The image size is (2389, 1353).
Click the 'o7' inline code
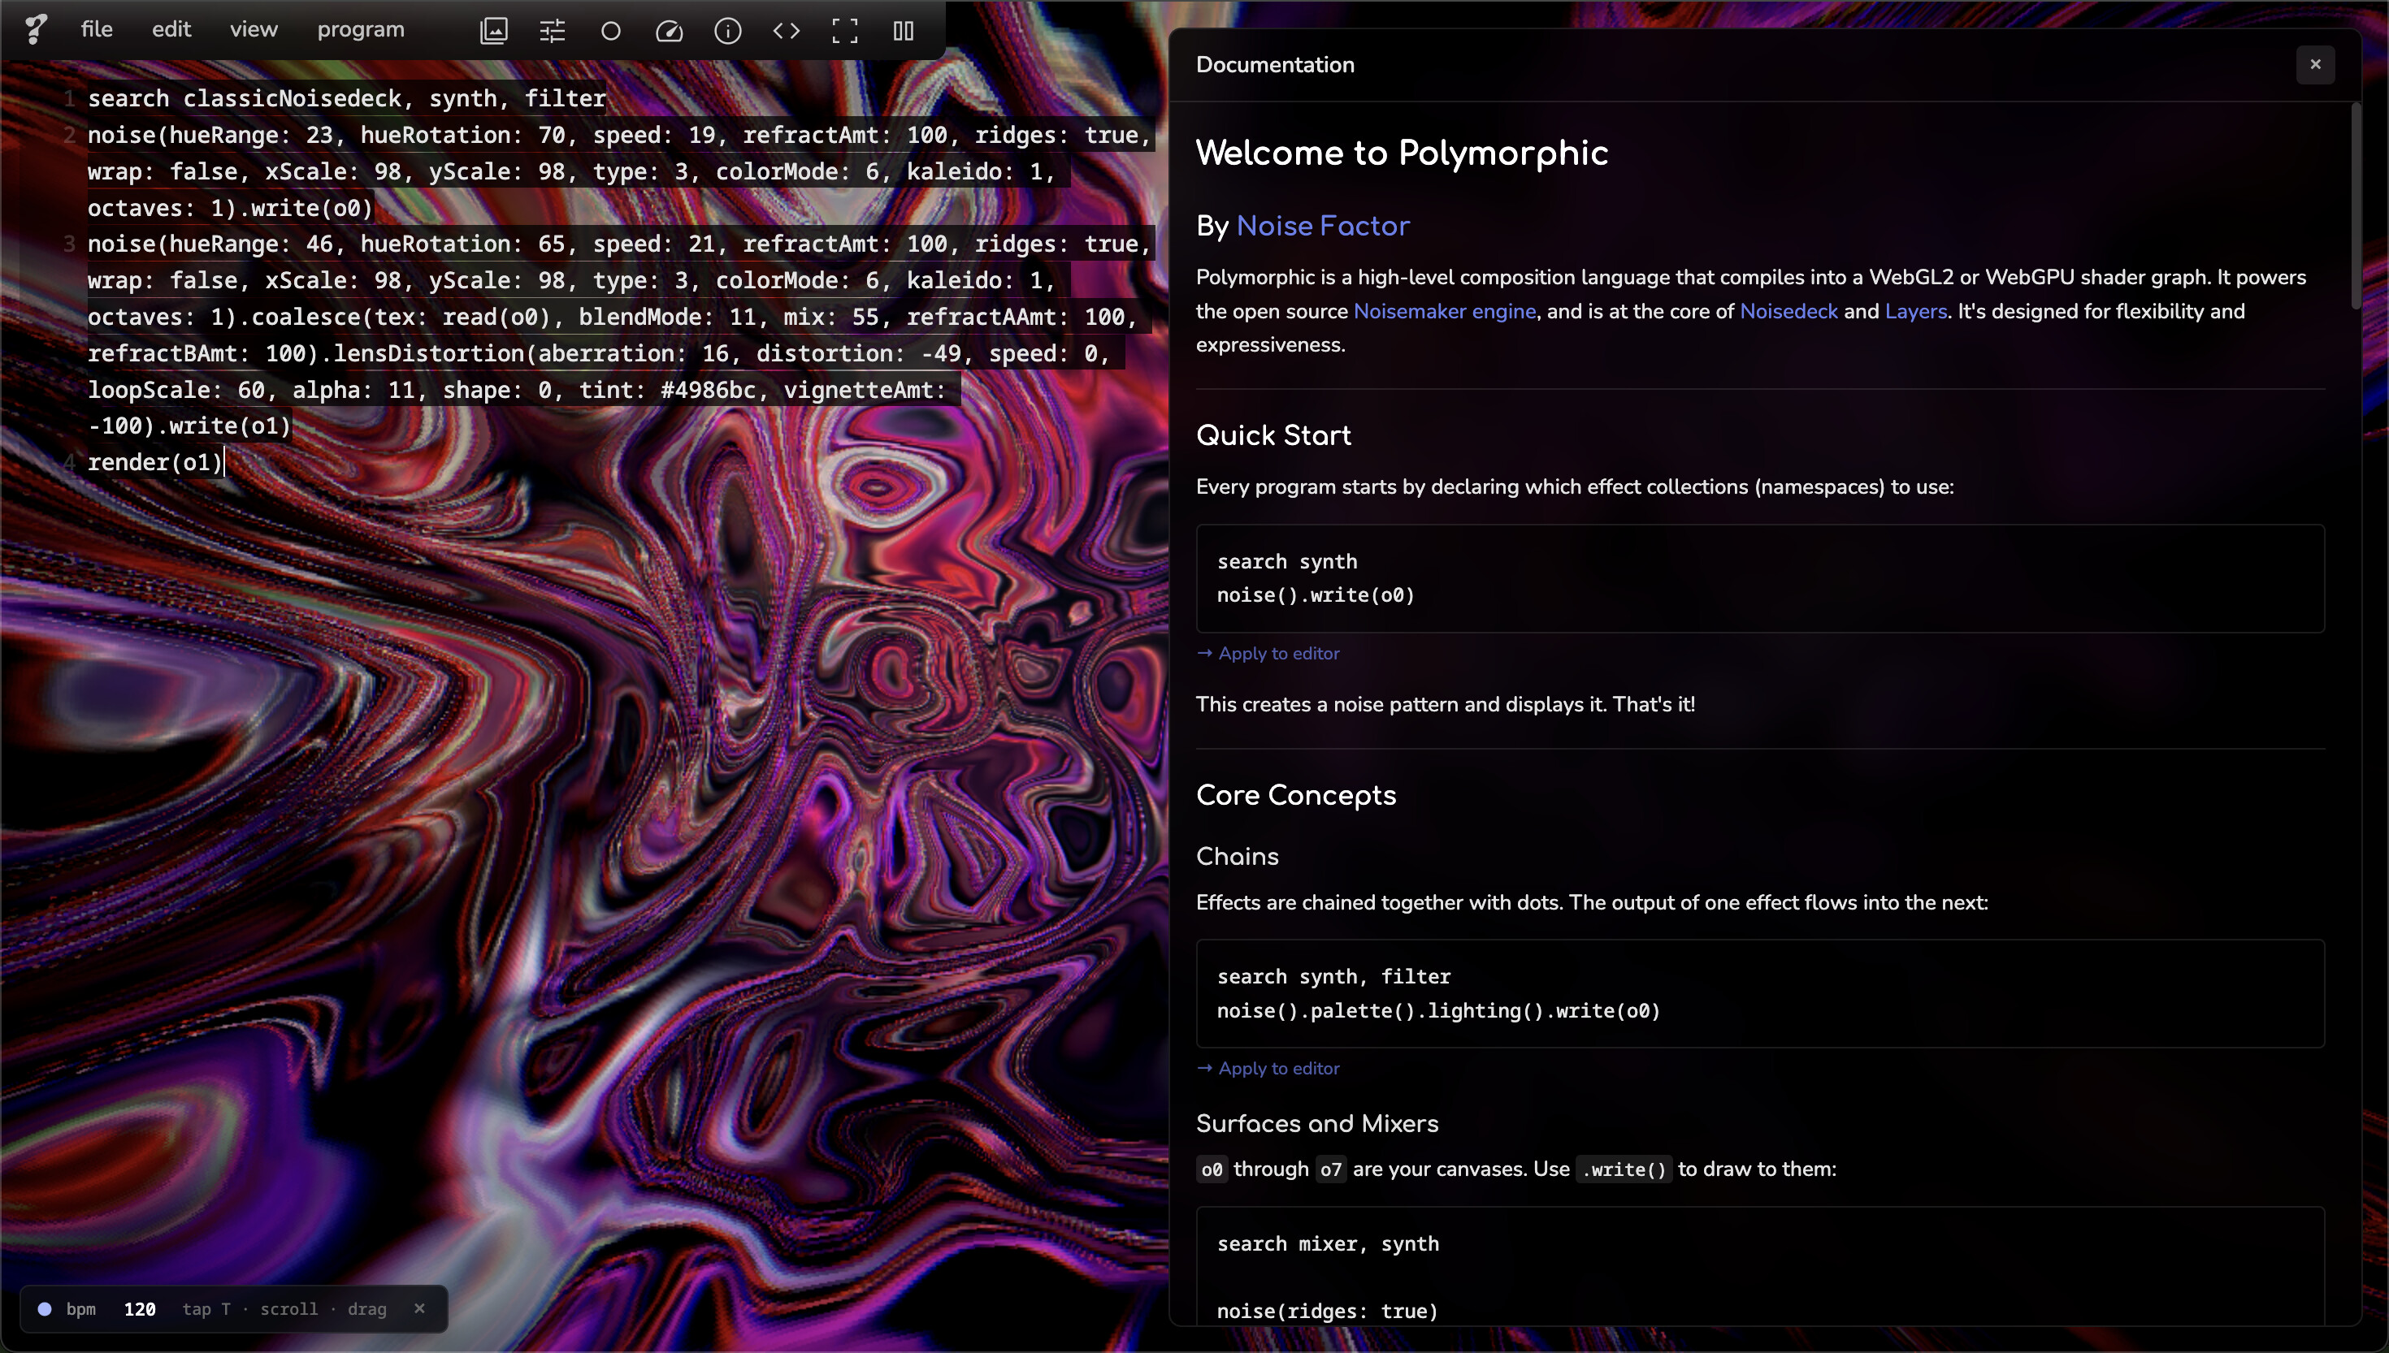(x=1331, y=1169)
